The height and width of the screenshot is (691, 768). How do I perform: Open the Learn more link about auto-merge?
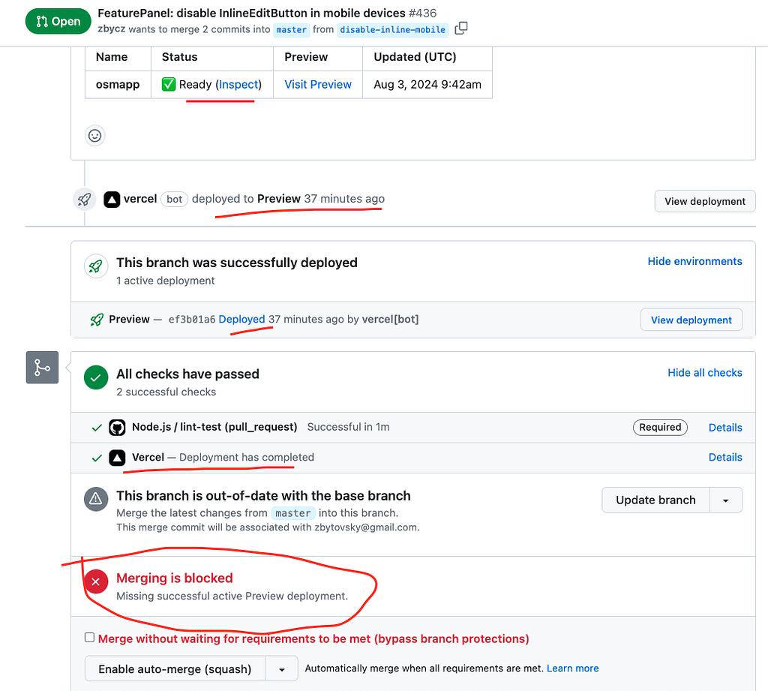pyautogui.click(x=572, y=668)
